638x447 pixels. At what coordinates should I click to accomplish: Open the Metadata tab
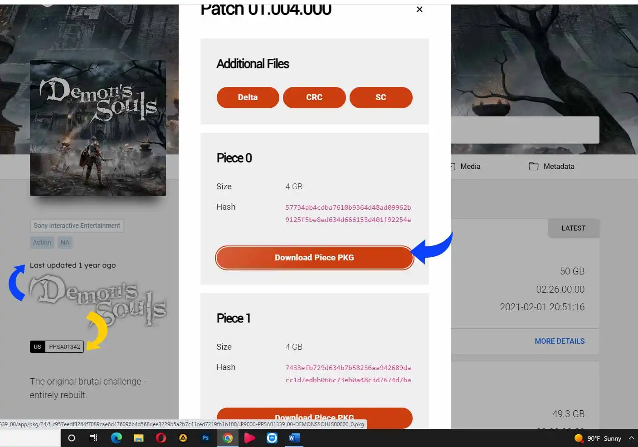[x=552, y=166]
